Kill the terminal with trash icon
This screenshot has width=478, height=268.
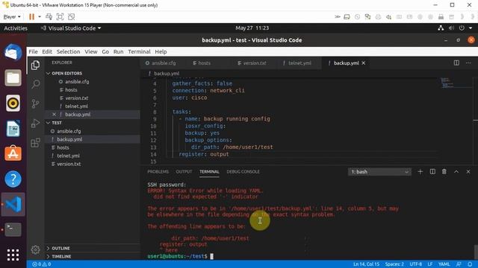444,172
